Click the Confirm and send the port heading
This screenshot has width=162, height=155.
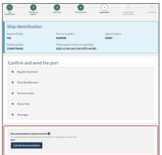(33, 63)
